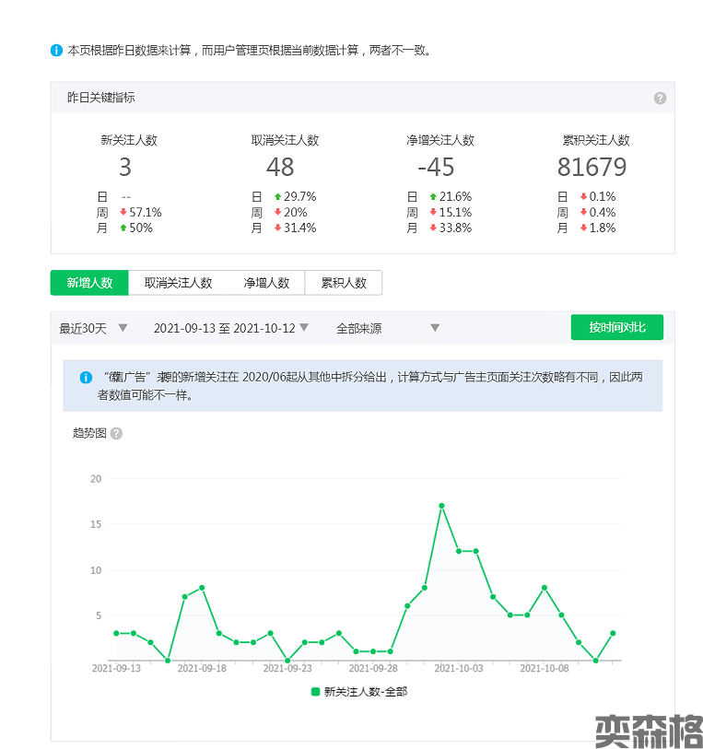
Task: Open the date range picker 2021-09-13 至 2021-10-12
Action: point(230,328)
